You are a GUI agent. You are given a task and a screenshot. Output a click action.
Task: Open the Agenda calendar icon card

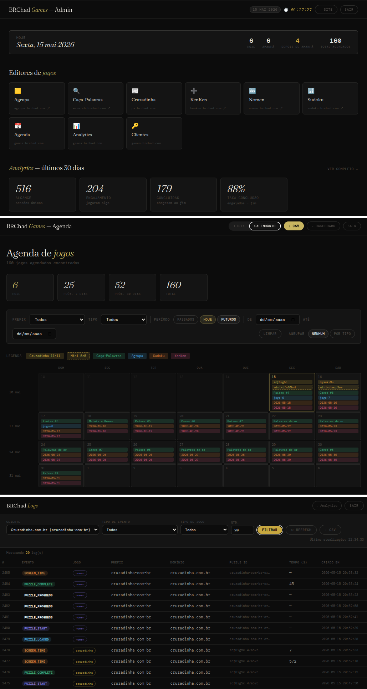point(37,133)
